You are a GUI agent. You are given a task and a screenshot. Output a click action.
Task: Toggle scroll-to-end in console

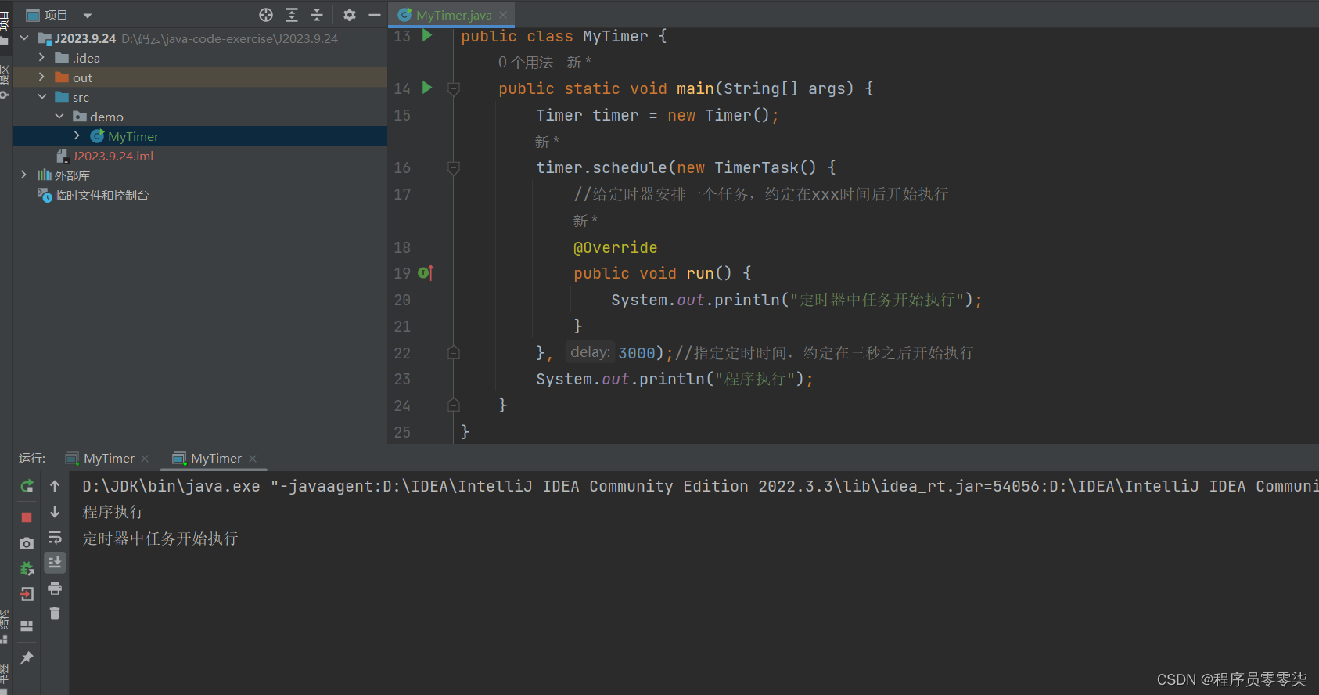tap(55, 563)
